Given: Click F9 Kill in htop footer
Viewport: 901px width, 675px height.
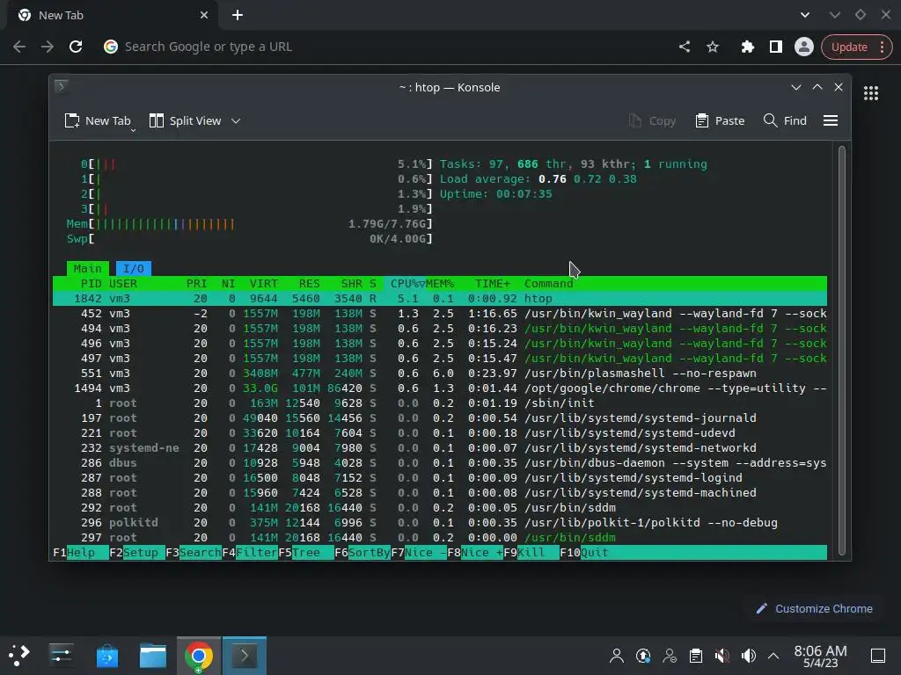Looking at the screenshot, I should tap(531, 552).
